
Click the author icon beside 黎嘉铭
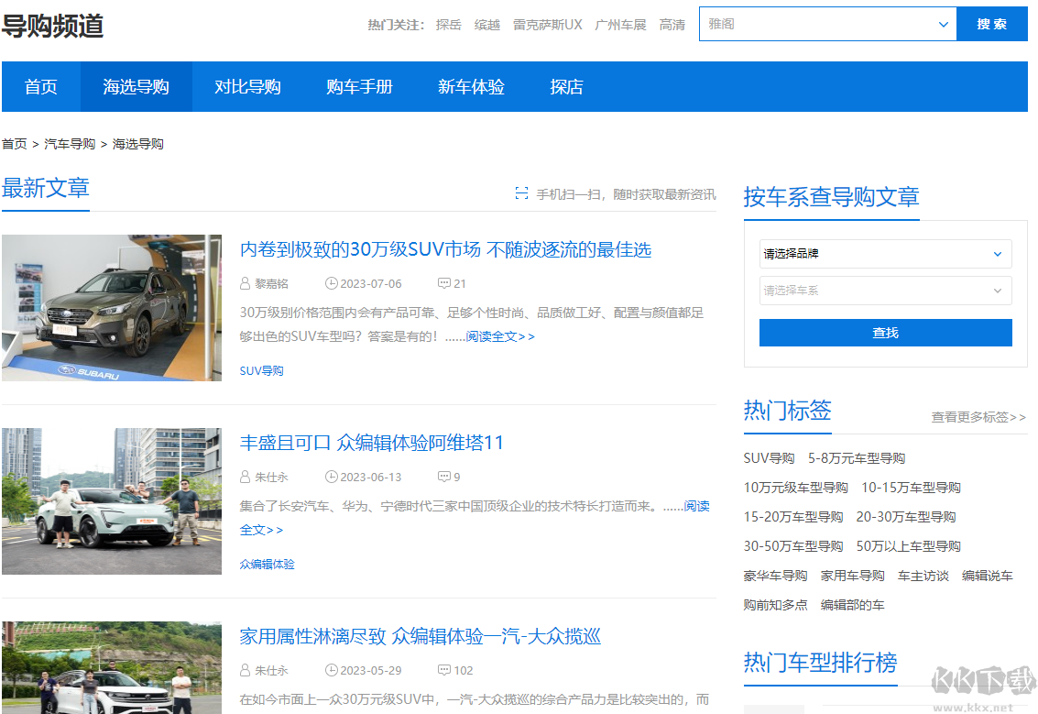(245, 283)
